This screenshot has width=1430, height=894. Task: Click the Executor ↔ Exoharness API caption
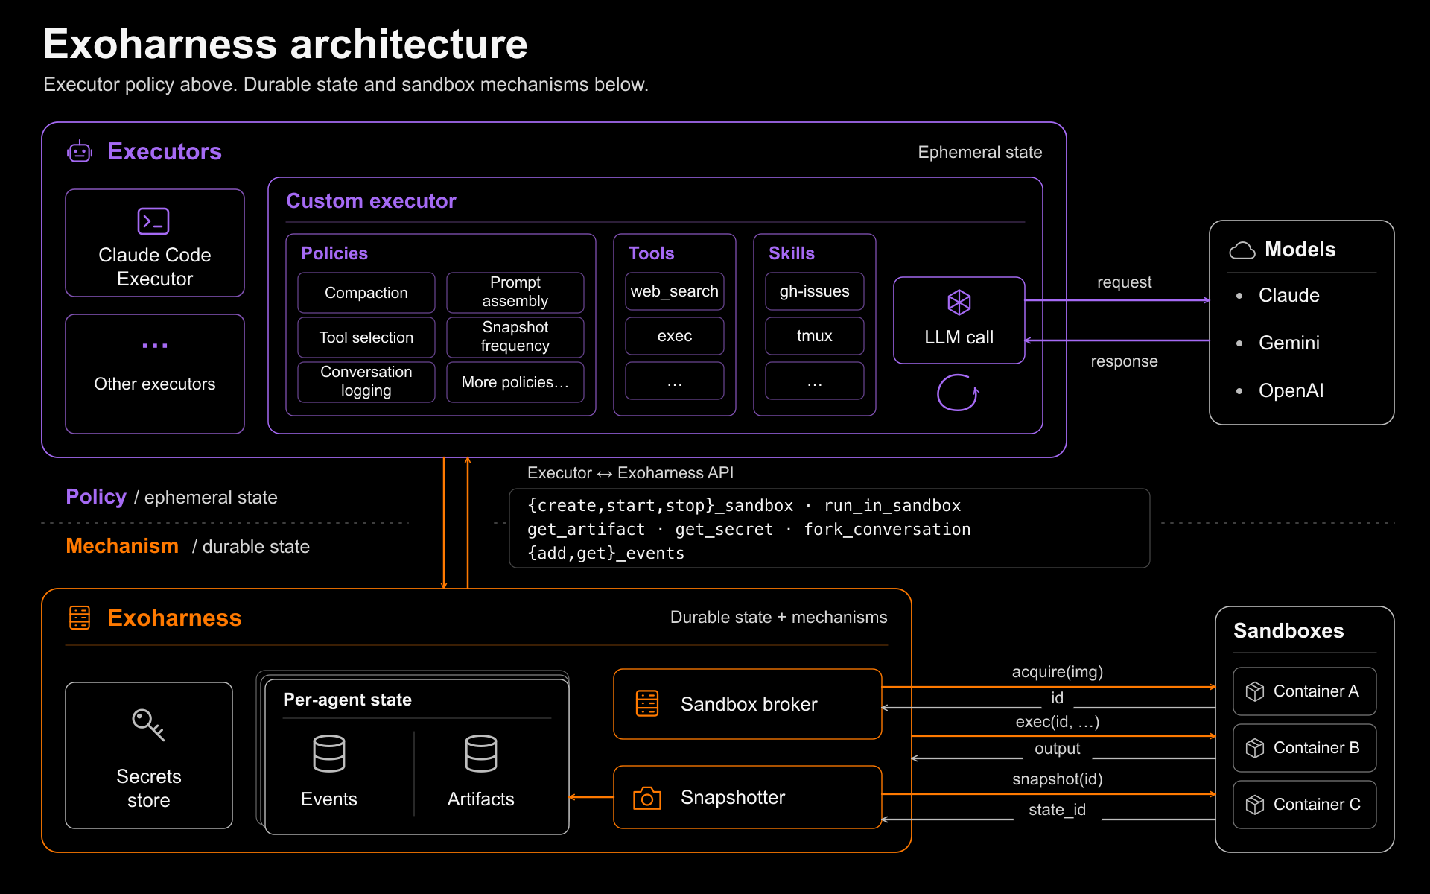[630, 473]
